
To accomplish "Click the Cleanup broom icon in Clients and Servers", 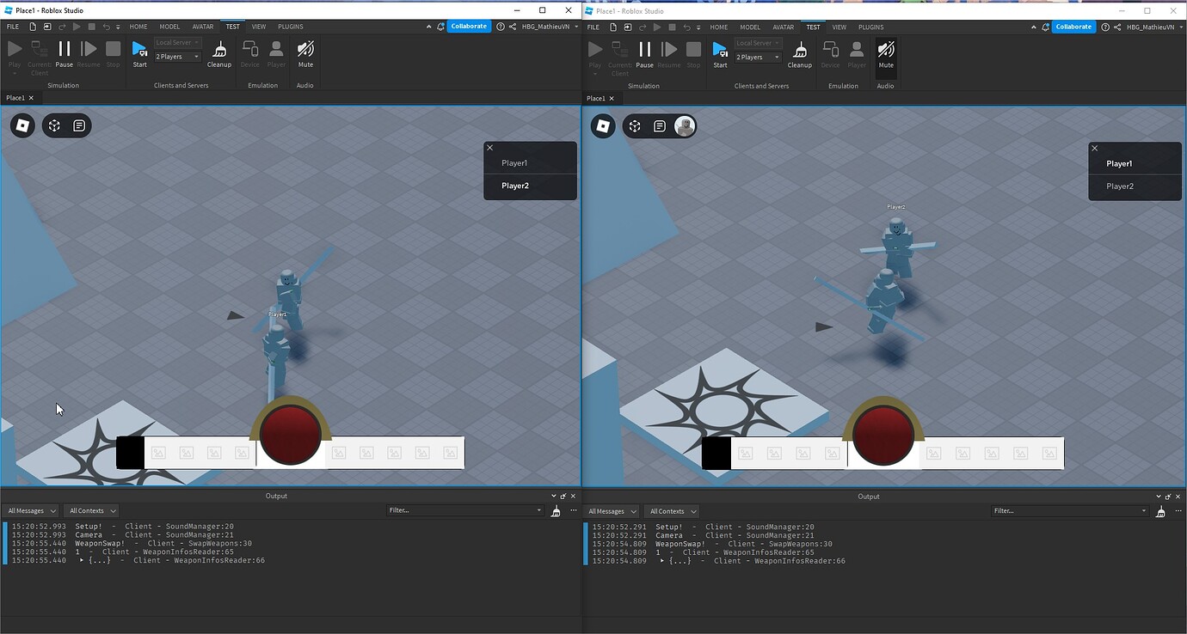I will click(x=219, y=52).
